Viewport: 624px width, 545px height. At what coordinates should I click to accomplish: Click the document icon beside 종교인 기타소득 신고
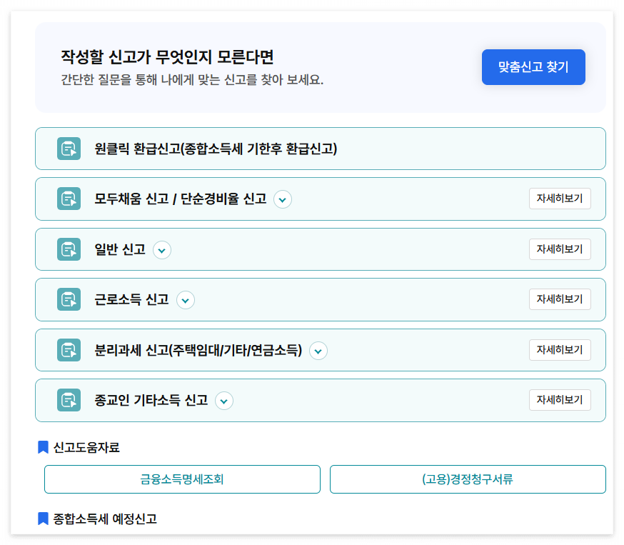(x=69, y=400)
